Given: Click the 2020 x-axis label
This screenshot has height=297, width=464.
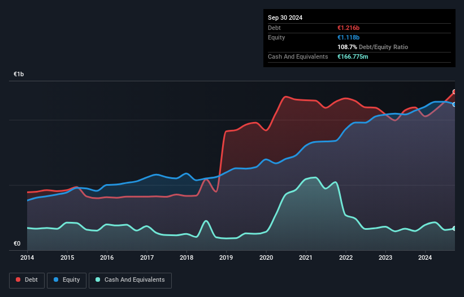Looking at the screenshot, I should (266, 257).
